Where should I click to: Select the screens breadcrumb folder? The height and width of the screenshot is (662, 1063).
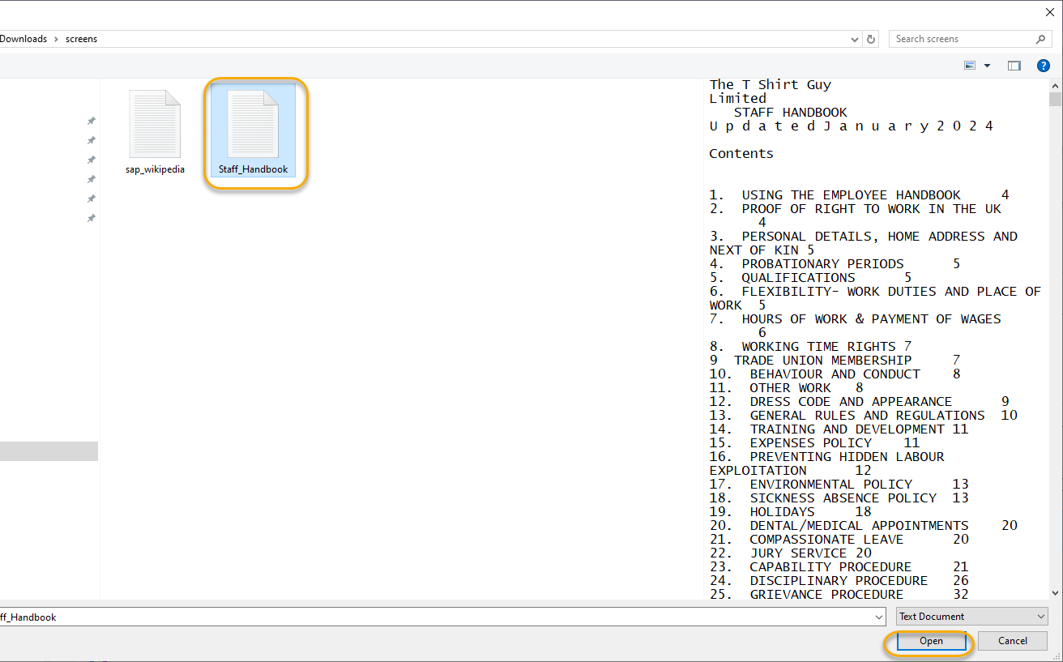(x=81, y=39)
